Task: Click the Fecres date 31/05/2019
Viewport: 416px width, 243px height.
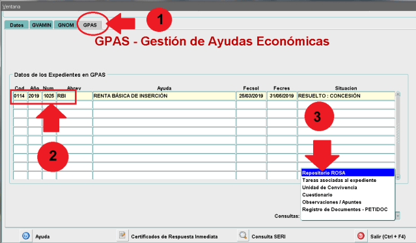Action: click(282, 96)
